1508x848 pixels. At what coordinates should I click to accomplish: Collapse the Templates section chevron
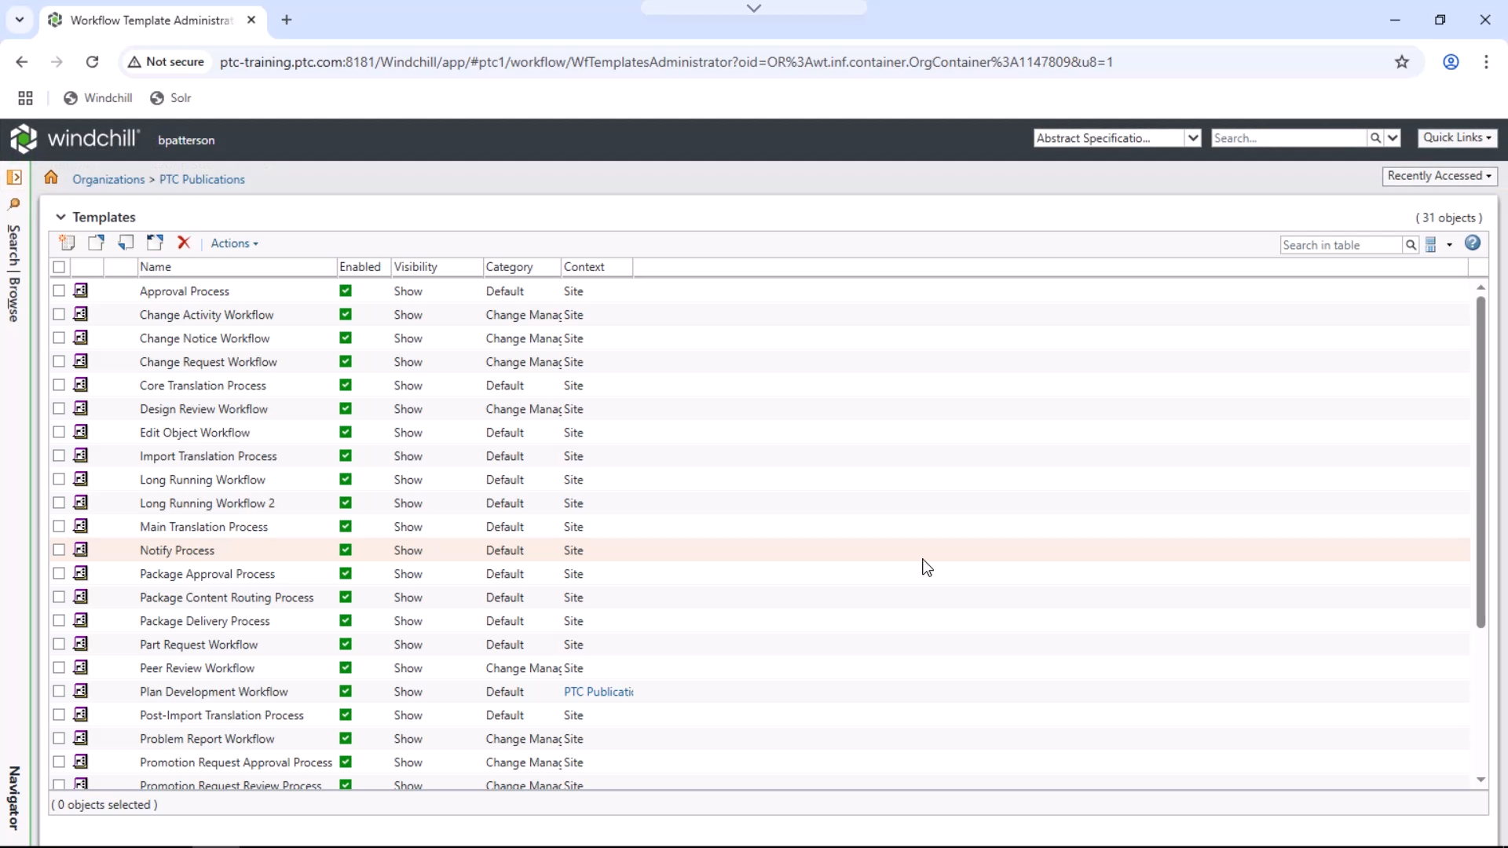pyautogui.click(x=60, y=217)
